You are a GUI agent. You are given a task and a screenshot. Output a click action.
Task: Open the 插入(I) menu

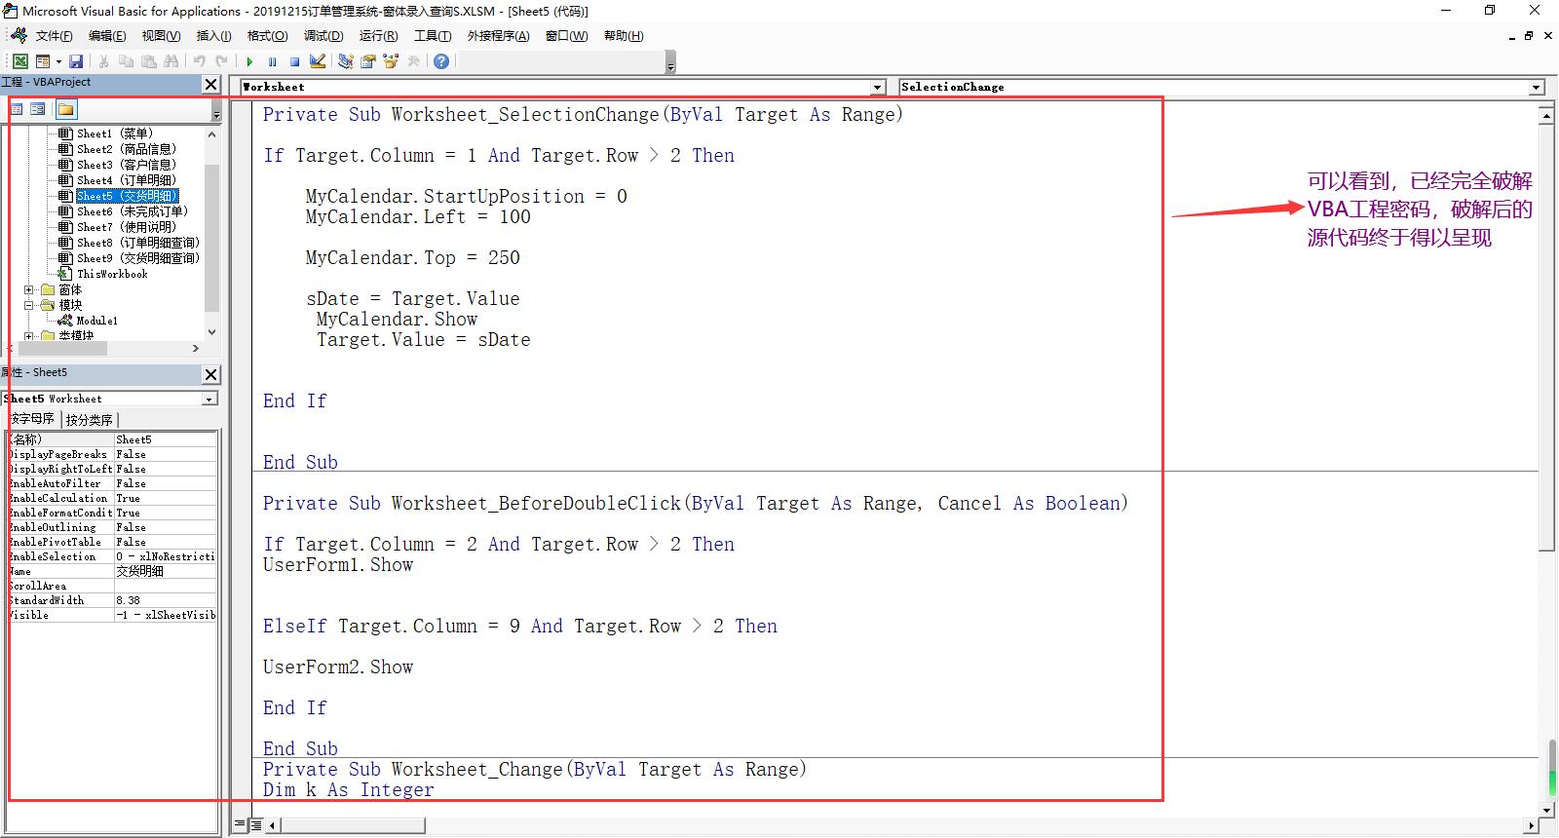(213, 36)
